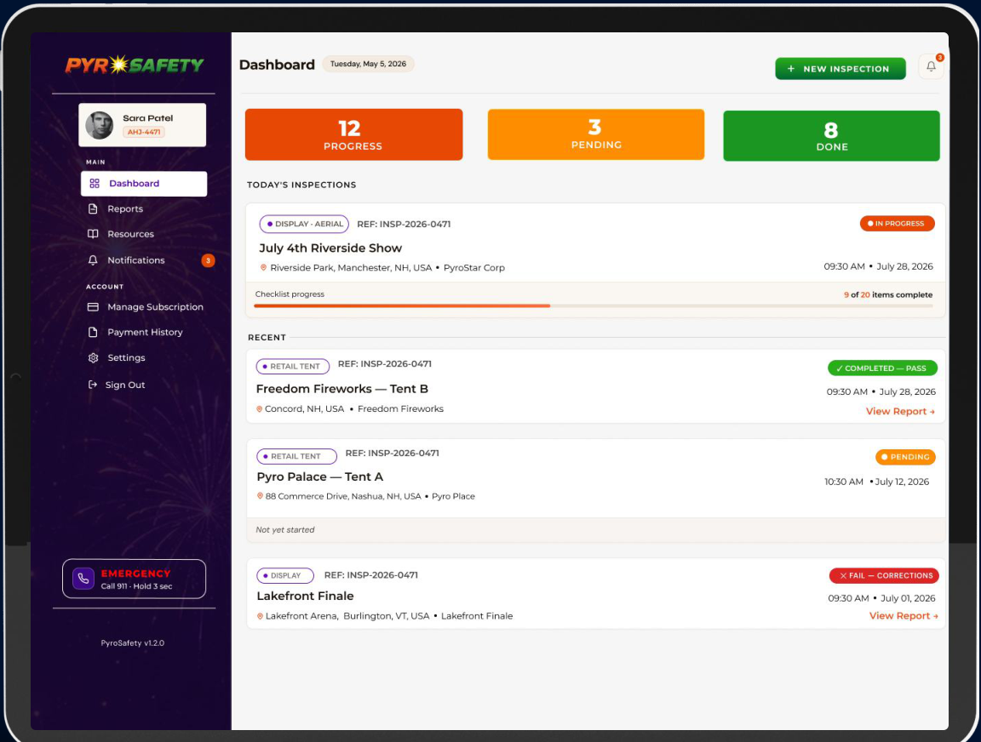981x742 pixels.
Task: Click 88 Commerce Drive pin icon
Action: [261, 496]
